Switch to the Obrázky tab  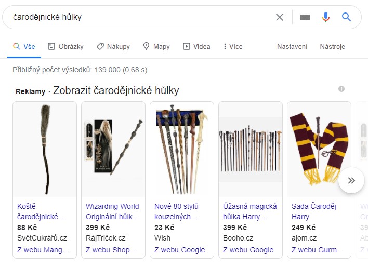pos(65,46)
